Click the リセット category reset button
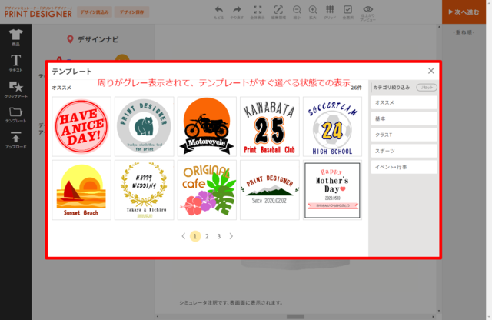492x320 pixels. coord(427,88)
